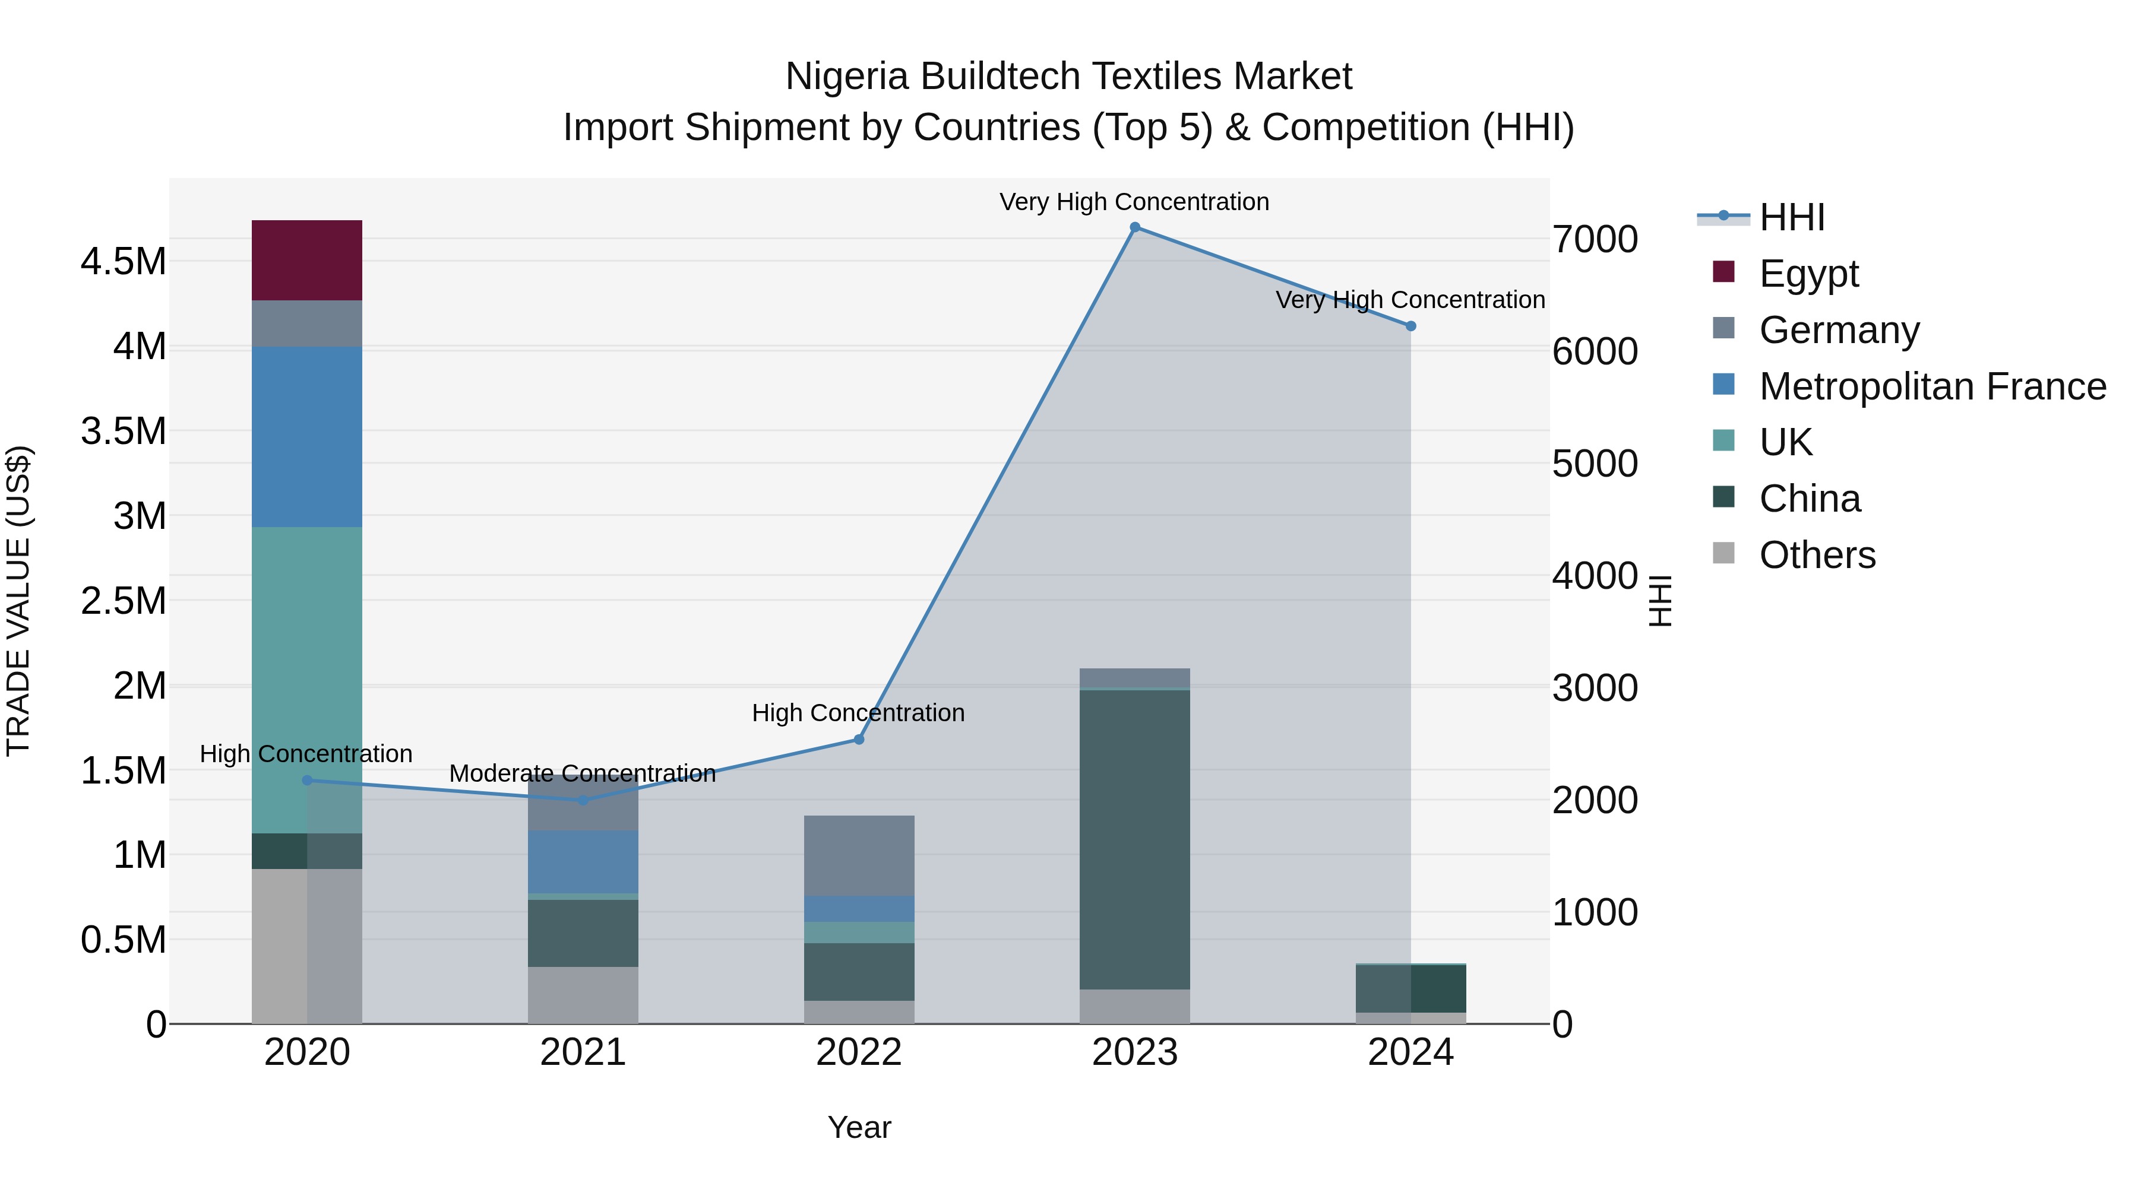This screenshot has width=2138, height=1202.
Task: Click the chart title 'Nigeria Buildtech Textiles Market'
Action: click(x=1069, y=77)
